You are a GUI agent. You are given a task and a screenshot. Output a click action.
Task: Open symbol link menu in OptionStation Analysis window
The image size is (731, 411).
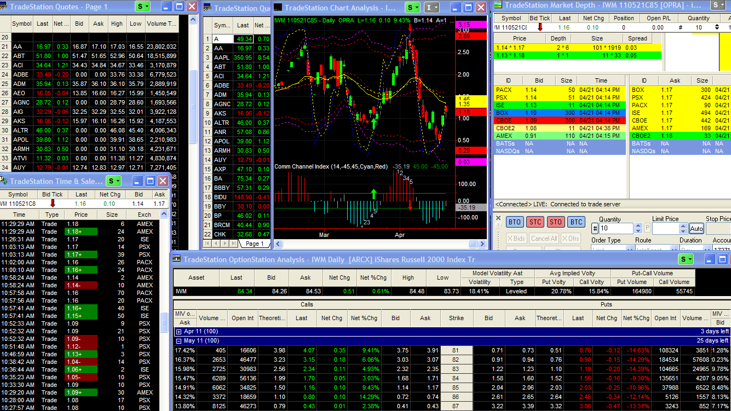coord(687,259)
